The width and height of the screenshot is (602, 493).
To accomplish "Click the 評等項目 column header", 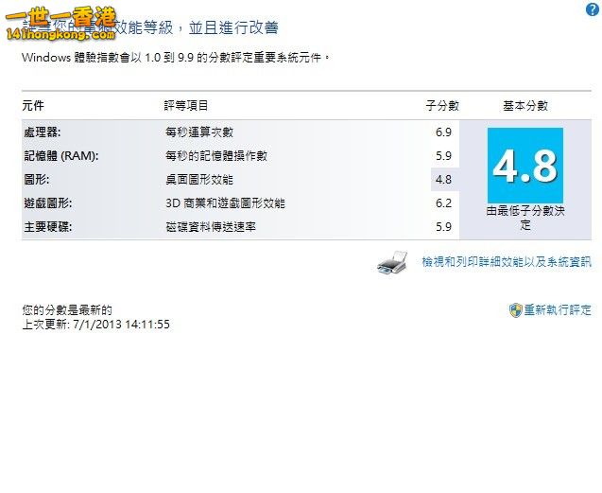I will [x=186, y=106].
